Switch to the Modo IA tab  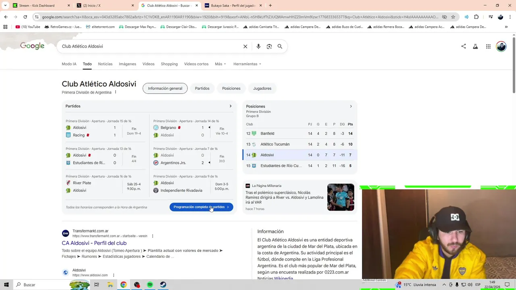coord(69,64)
